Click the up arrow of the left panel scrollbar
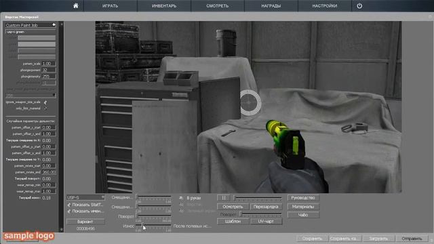 point(62,24)
